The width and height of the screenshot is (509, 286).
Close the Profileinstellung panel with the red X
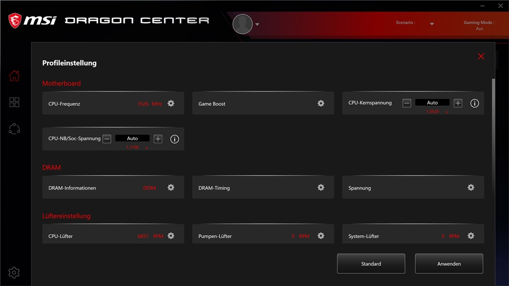(481, 56)
